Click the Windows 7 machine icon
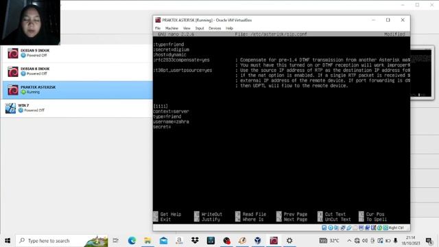 tap(11, 108)
